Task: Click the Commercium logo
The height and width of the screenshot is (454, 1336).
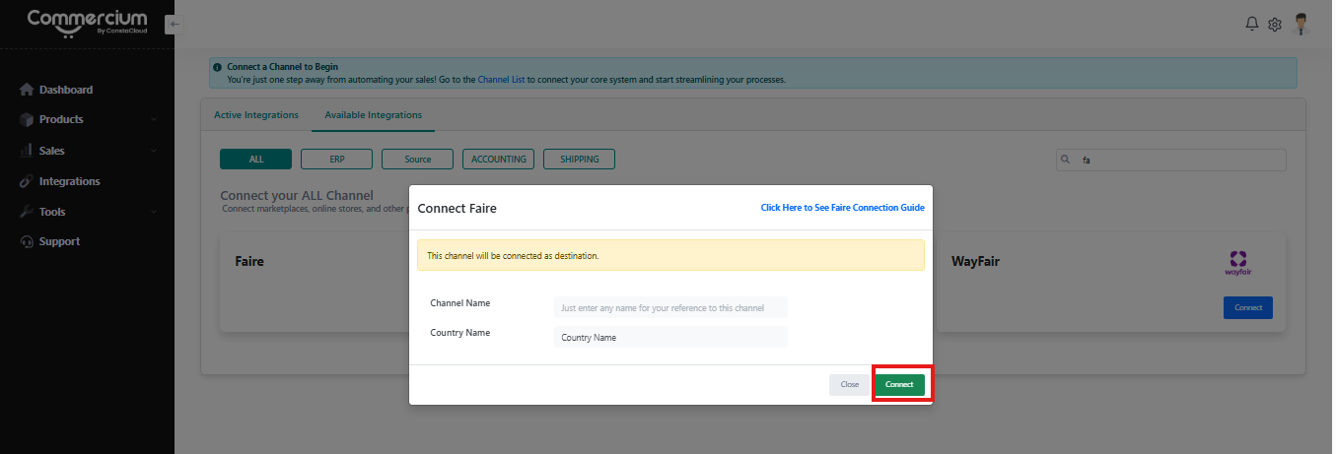Action: point(87,23)
